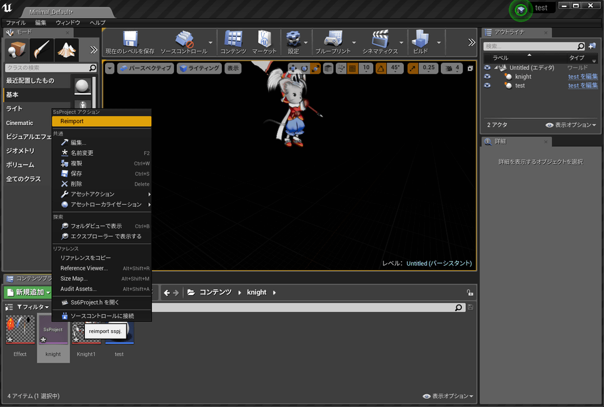The image size is (604, 407).
Task: Click the Type (タイプ) column header in outliner
Action: tap(576, 58)
